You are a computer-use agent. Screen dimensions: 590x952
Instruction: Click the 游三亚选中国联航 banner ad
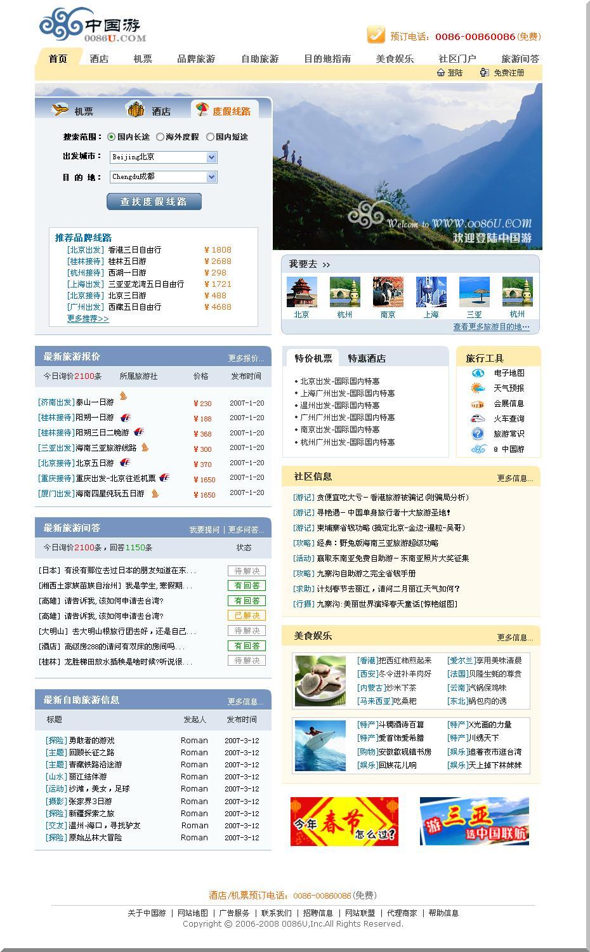pos(475,821)
